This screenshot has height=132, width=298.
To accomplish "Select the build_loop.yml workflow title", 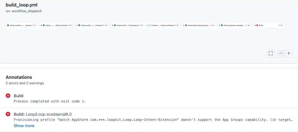I will tap(22, 5).
